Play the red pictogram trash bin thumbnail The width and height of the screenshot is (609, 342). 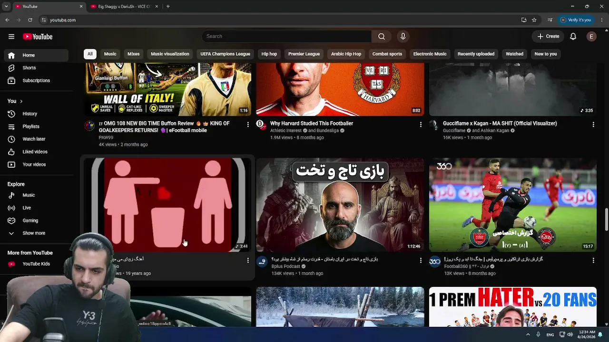coord(167,205)
